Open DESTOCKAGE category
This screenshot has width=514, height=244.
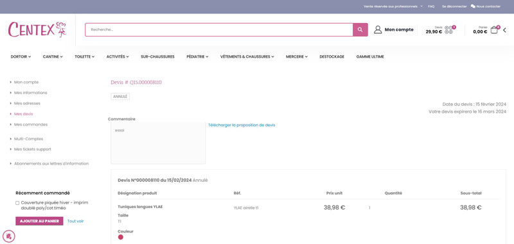click(x=332, y=56)
